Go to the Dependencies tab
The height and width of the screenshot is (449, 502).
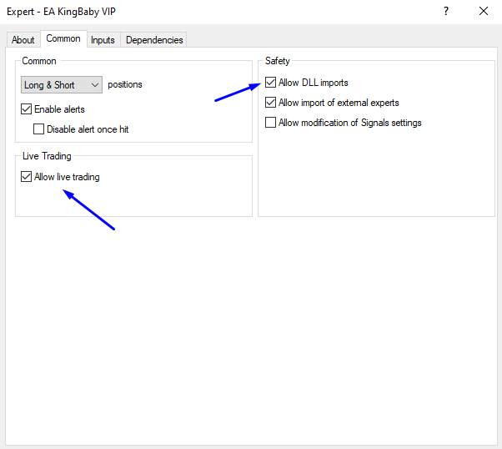pos(154,40)
